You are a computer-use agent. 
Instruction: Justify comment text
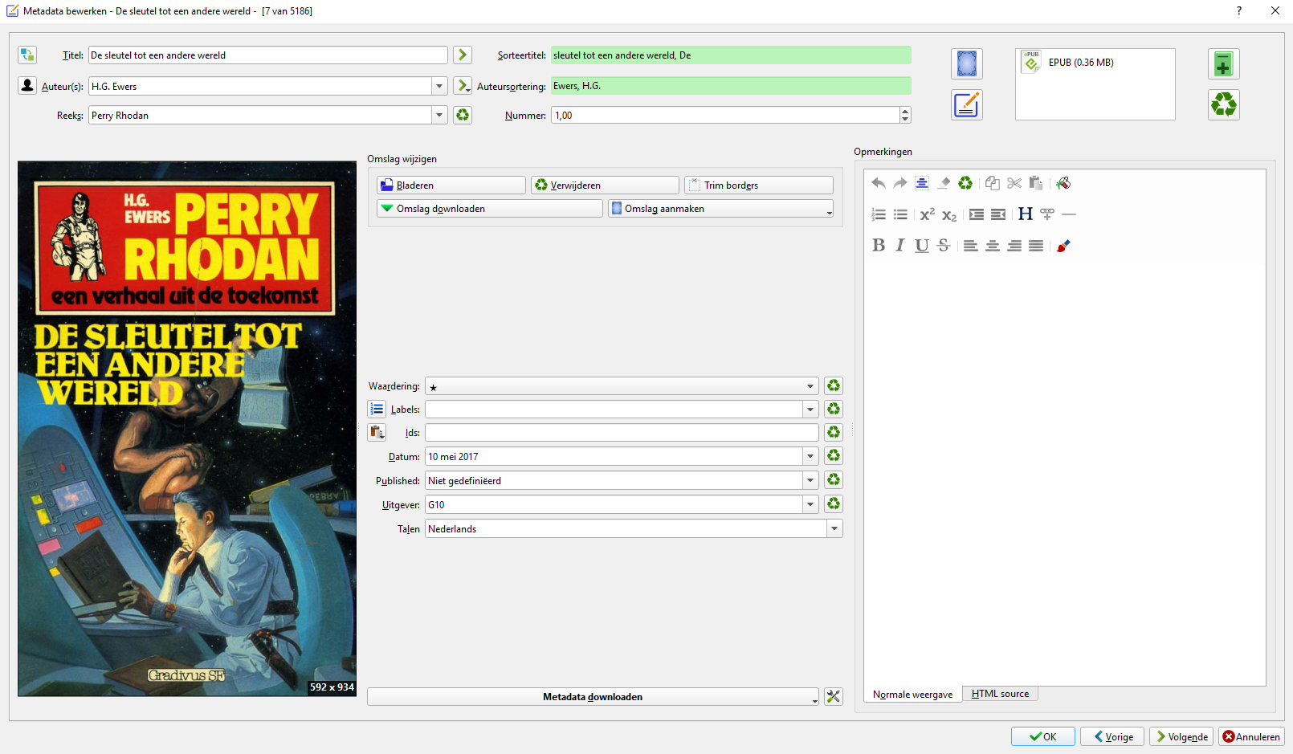[1036, 246]
